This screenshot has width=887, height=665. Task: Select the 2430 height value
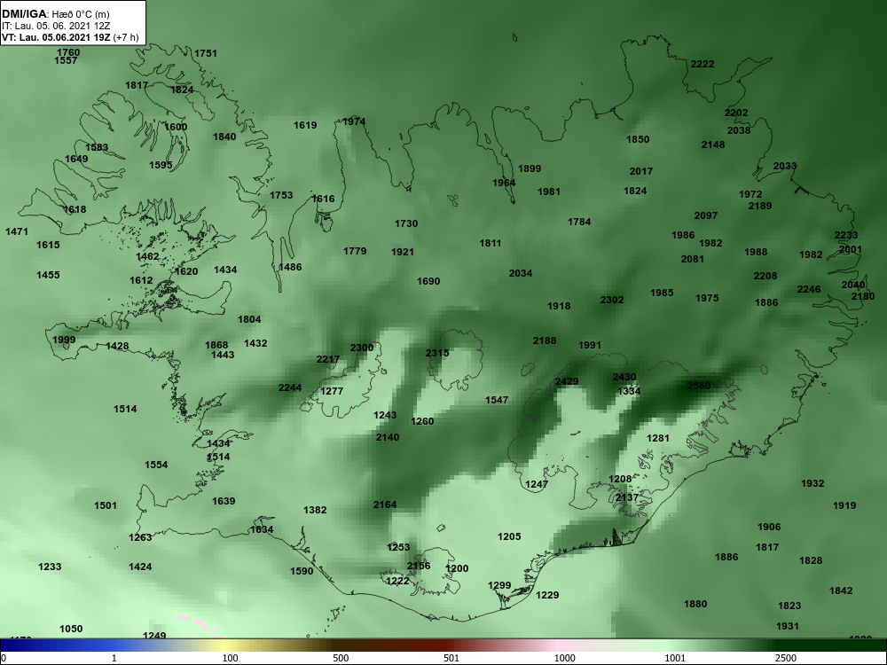(624, 377)
